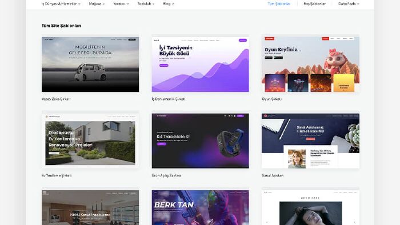This screenshot has height=225, width=400.
Task: Open the Yapay Zeka Şirketi template thumbnail
Action: (x=90, y=65)
